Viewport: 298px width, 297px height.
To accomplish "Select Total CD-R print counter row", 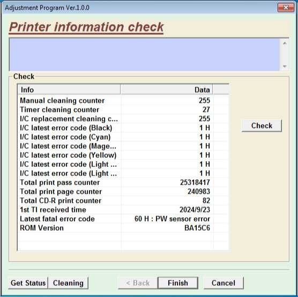I will coord(123,201).
